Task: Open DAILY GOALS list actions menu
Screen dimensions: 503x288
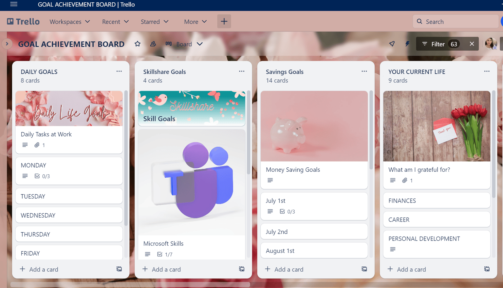Action: pos(119,71)
